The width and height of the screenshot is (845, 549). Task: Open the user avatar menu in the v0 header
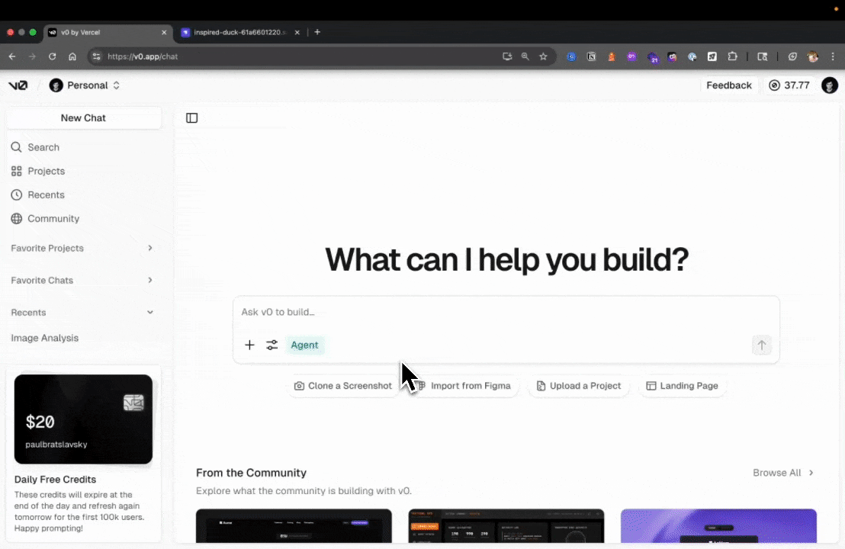[x=830, y=85]
